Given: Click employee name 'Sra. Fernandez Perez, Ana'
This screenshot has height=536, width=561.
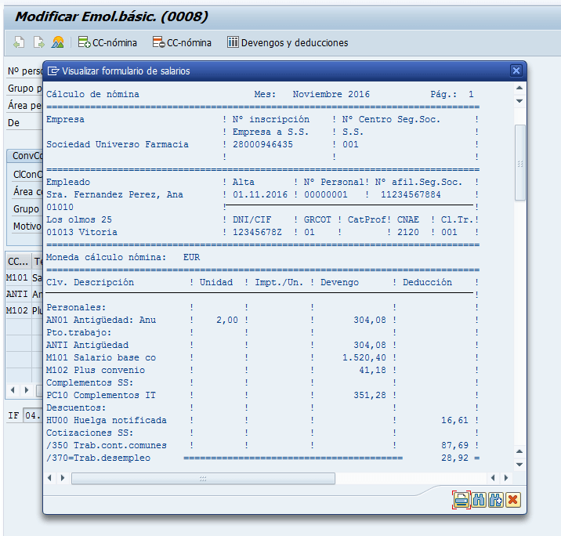Looking at the screenshot, I should click(114, 194).
